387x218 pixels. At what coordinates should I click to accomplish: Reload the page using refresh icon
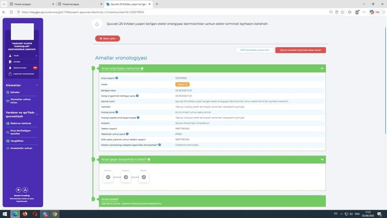(x=11, y=12)
